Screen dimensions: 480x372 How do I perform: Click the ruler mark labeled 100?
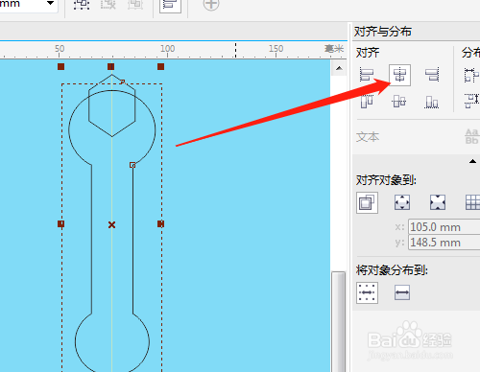[x=167, y=49]
